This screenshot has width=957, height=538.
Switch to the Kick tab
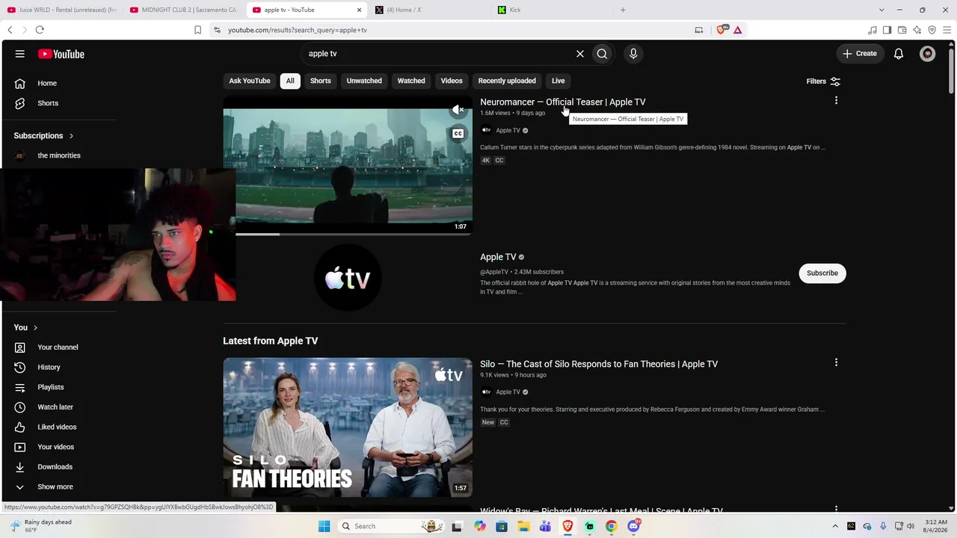click(551, 10)
